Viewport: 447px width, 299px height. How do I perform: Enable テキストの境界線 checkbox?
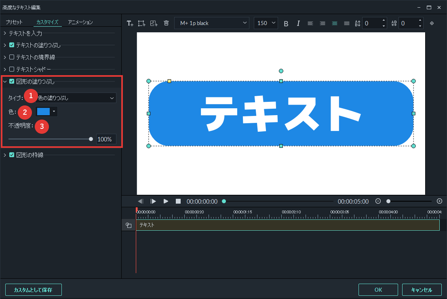pos(12,57)
